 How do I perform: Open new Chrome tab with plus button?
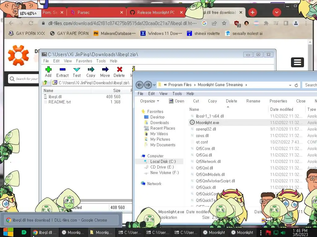(253, 12)
